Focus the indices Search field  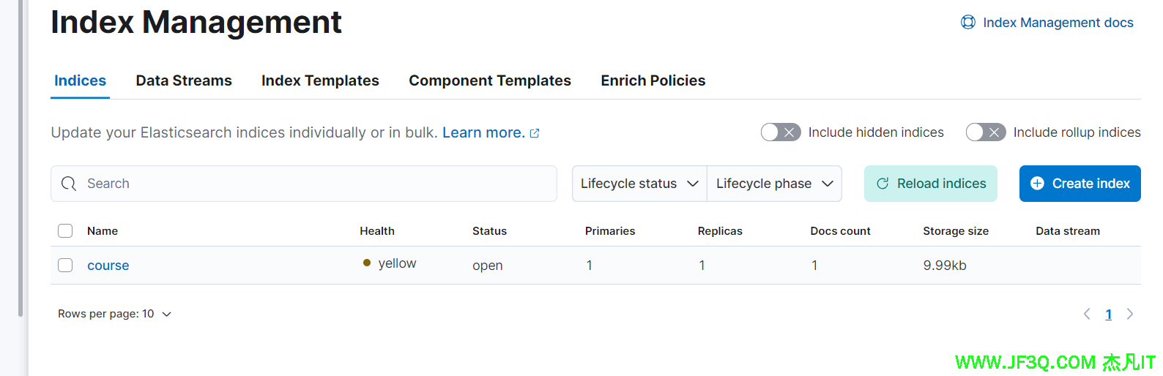pyautogui.click(x=315, y=184)
